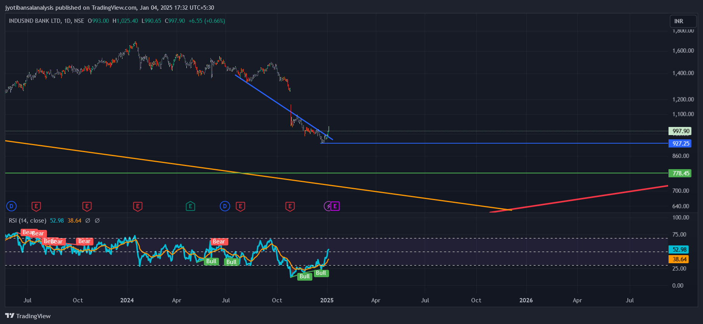Click the 25.00 RSI axis label
The height and width of the screenshot is (324, 703).
pos(679,269)
